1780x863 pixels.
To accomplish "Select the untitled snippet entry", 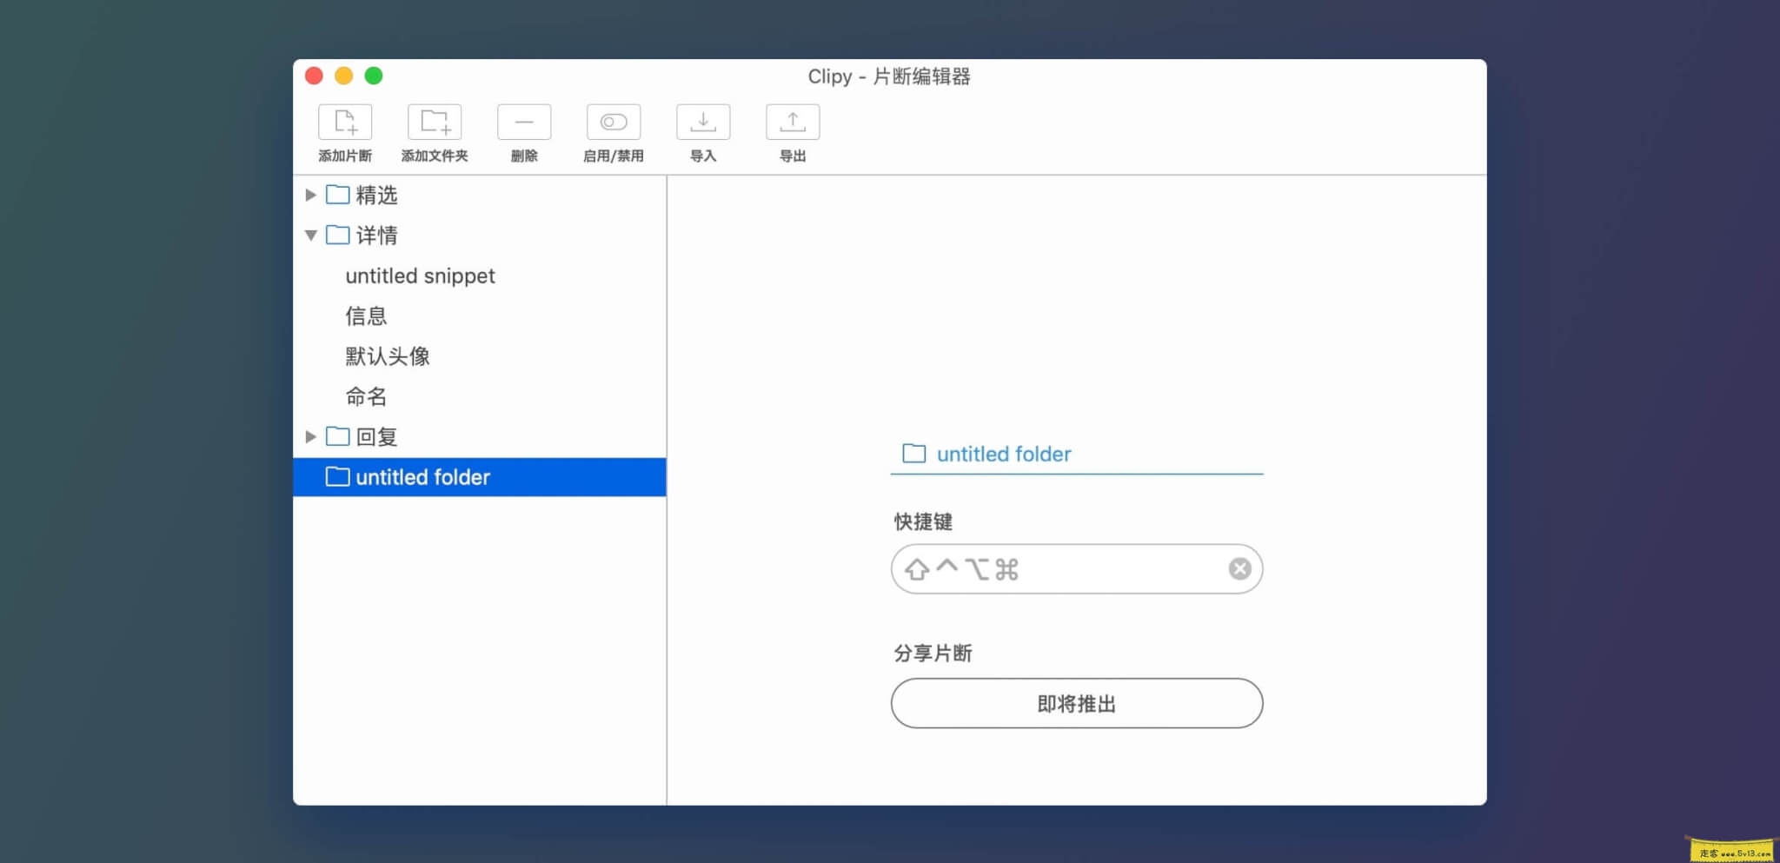I will 421,275.
